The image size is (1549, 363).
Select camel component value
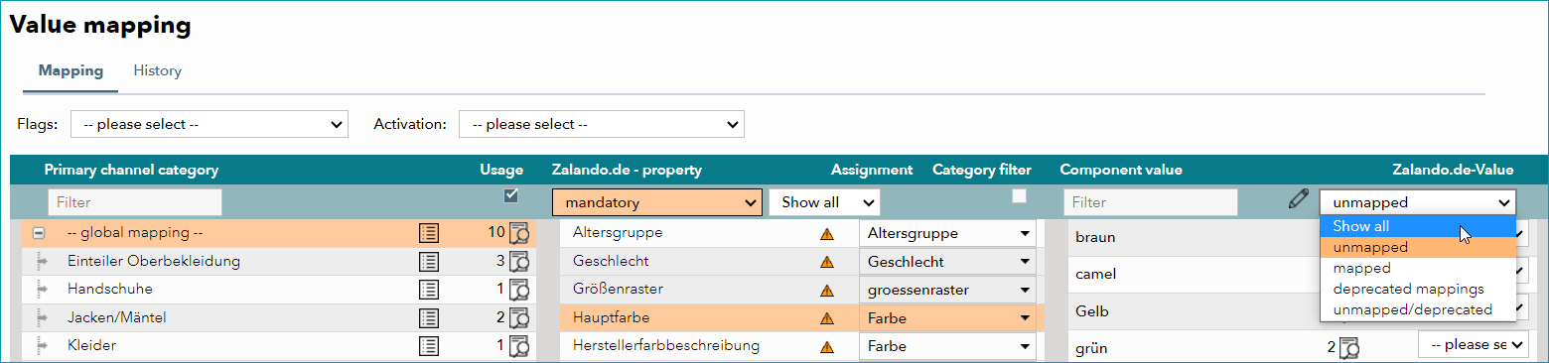[x=1096, y=274]
